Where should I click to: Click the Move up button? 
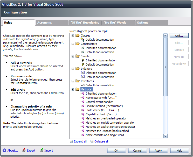179,57
